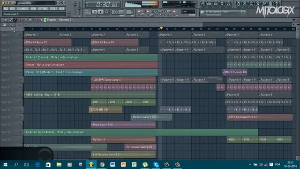Select the paint brush tool in Playlist

click(x=15, y=20)
